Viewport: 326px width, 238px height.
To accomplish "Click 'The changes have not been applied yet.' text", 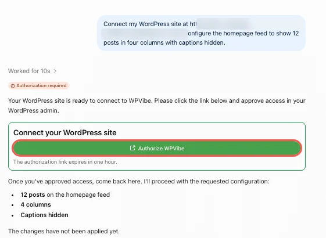I will [64, 231].
